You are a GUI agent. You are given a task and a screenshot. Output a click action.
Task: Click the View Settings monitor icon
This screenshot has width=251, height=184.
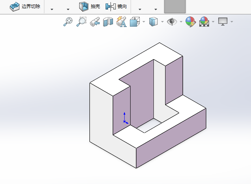tap(223, 22)
